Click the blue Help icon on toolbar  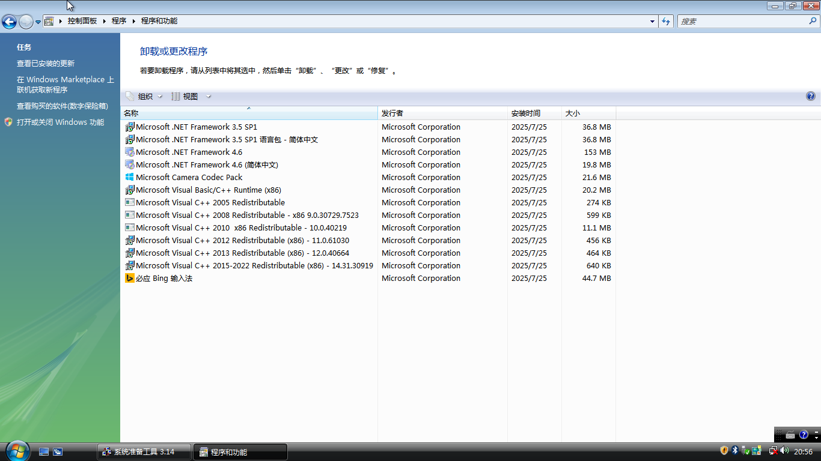pyautogui.click(x=810, y=96)
